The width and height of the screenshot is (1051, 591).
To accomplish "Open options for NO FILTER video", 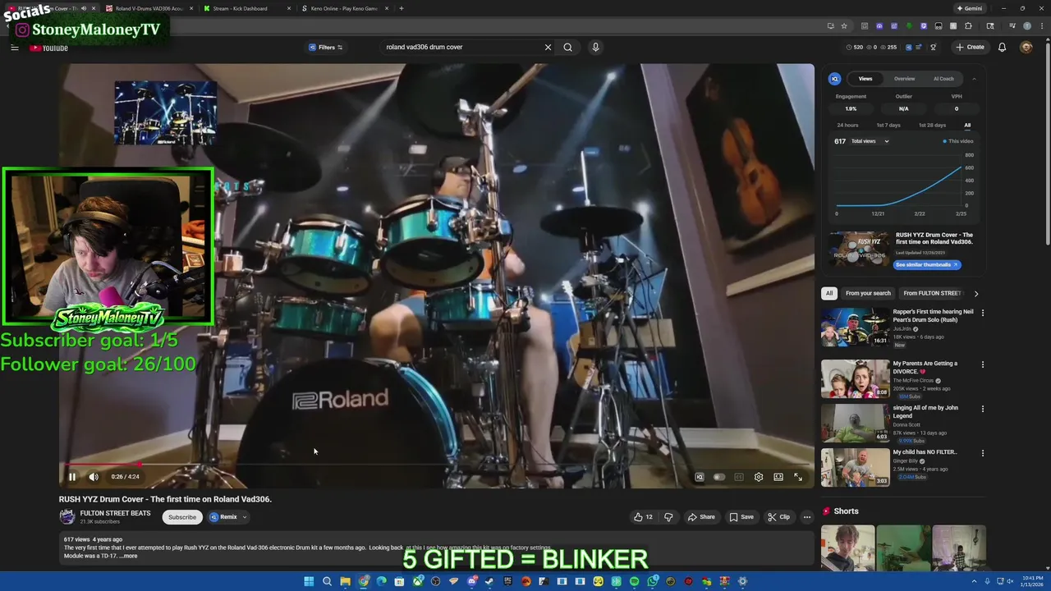I will (983, 453).
